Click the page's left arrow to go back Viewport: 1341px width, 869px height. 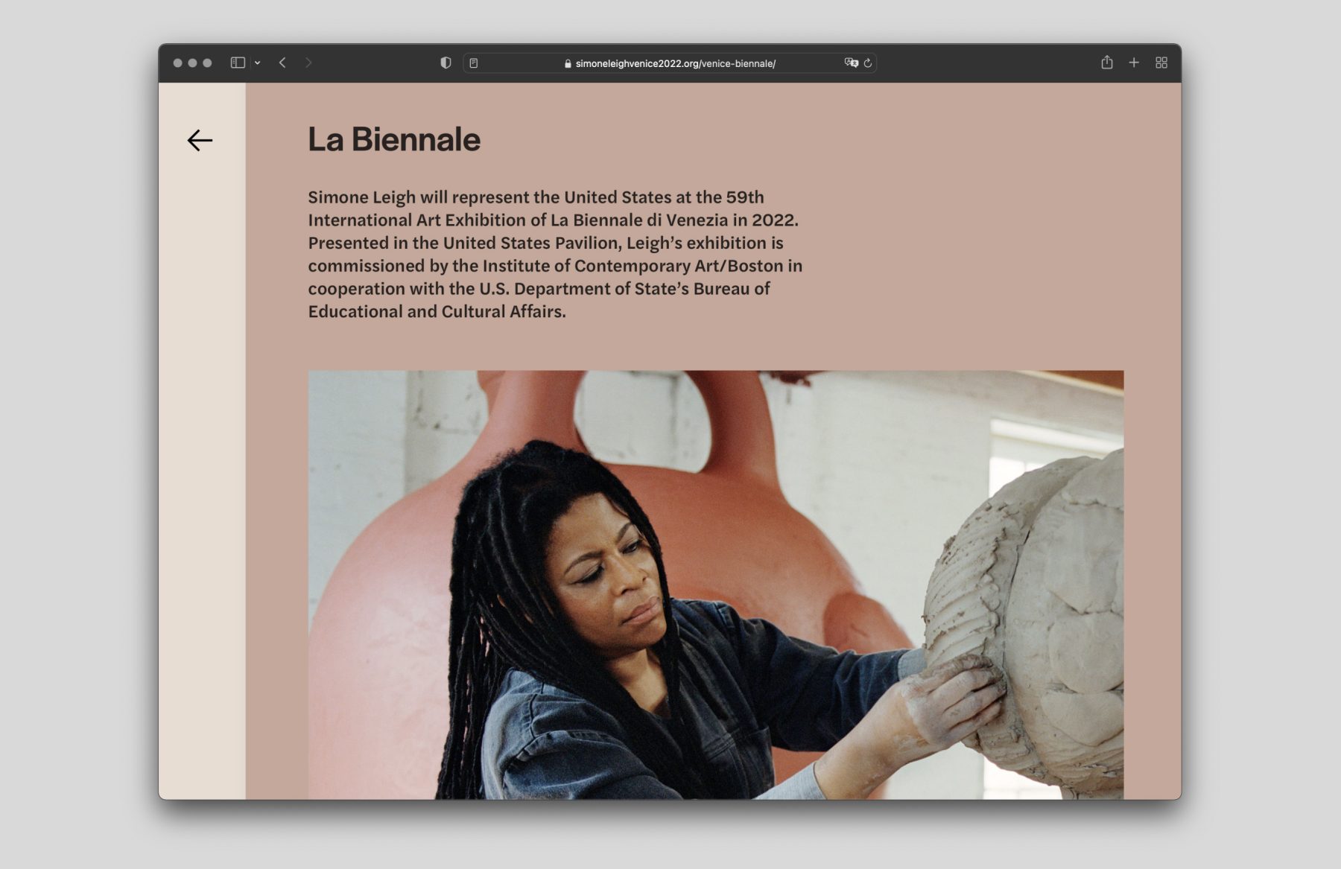click(x=200, y=140)
